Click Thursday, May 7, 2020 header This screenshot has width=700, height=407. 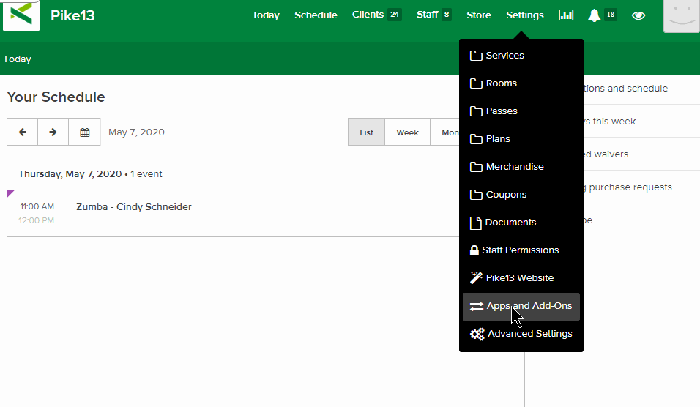[70, 174]
